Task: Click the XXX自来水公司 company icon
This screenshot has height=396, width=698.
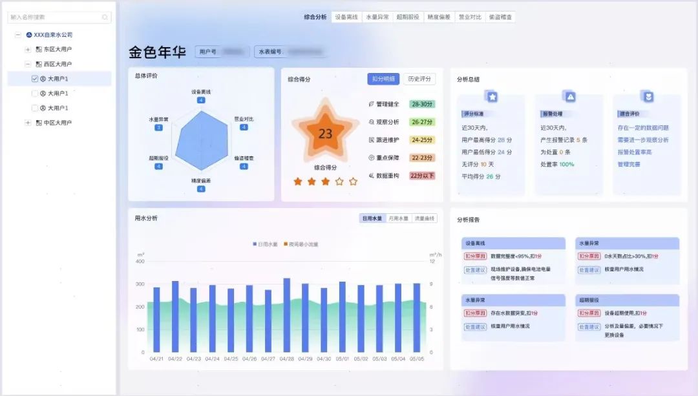Action: point(29,35)
